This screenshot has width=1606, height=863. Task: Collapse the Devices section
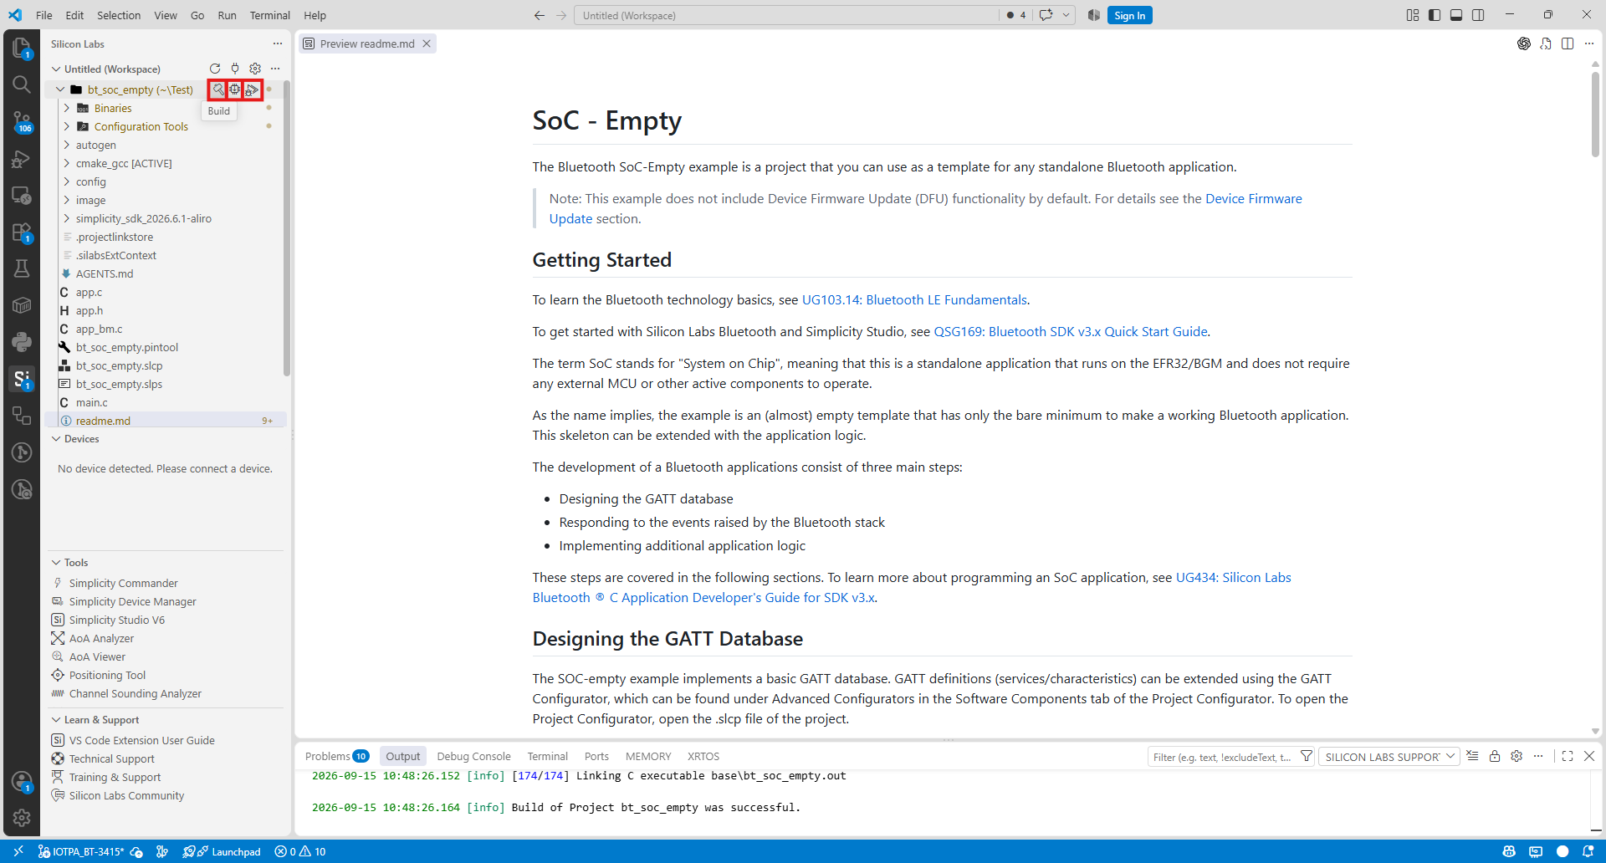[56, 439]
